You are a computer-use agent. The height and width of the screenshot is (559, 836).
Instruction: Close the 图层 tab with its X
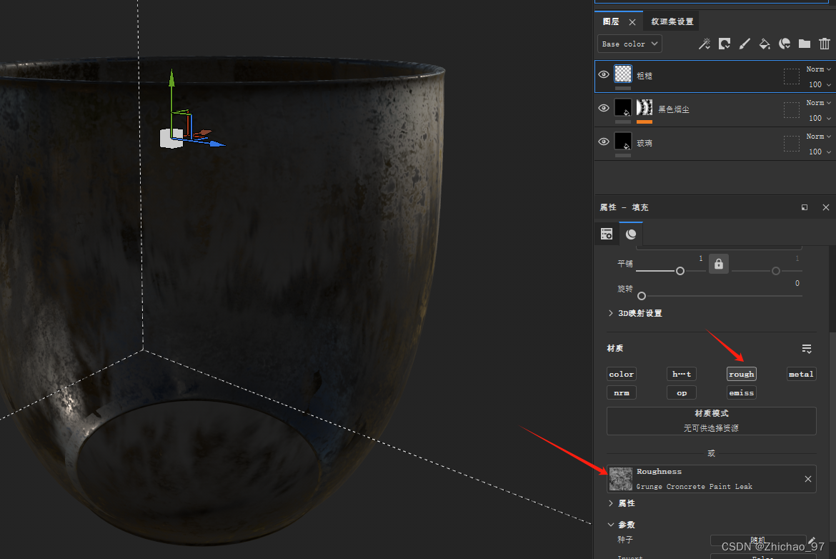tap(632, 22)
